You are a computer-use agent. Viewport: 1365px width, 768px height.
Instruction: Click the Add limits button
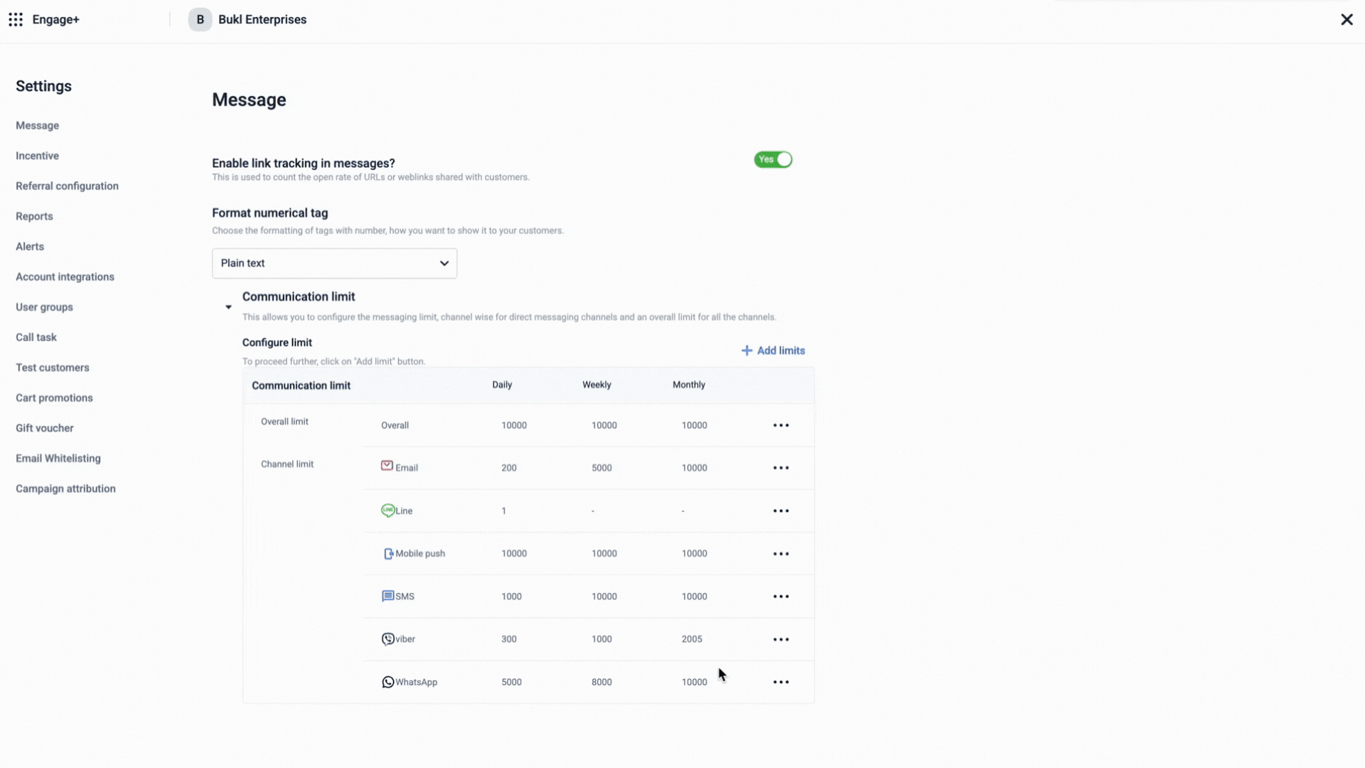coord(773,351)
